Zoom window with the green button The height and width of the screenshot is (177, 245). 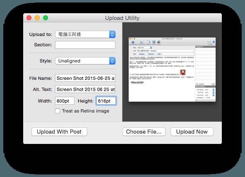[x=46, y=18]
